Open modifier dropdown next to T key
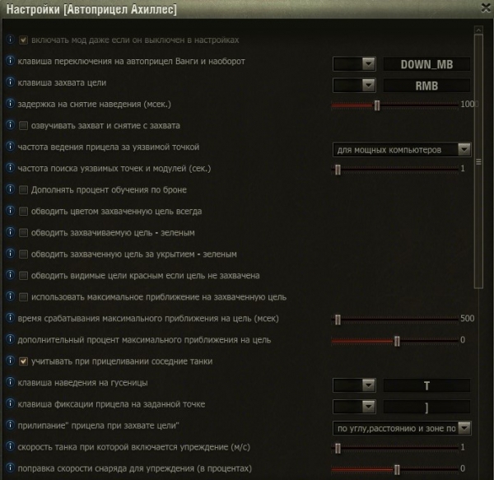The image size is (494, 480). click(354, 385)
